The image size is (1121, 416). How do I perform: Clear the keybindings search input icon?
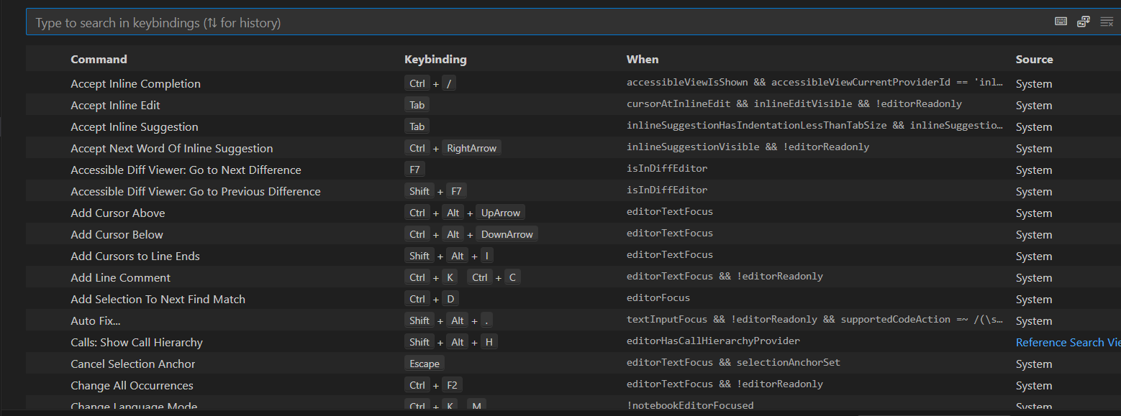coord(1107,22)
